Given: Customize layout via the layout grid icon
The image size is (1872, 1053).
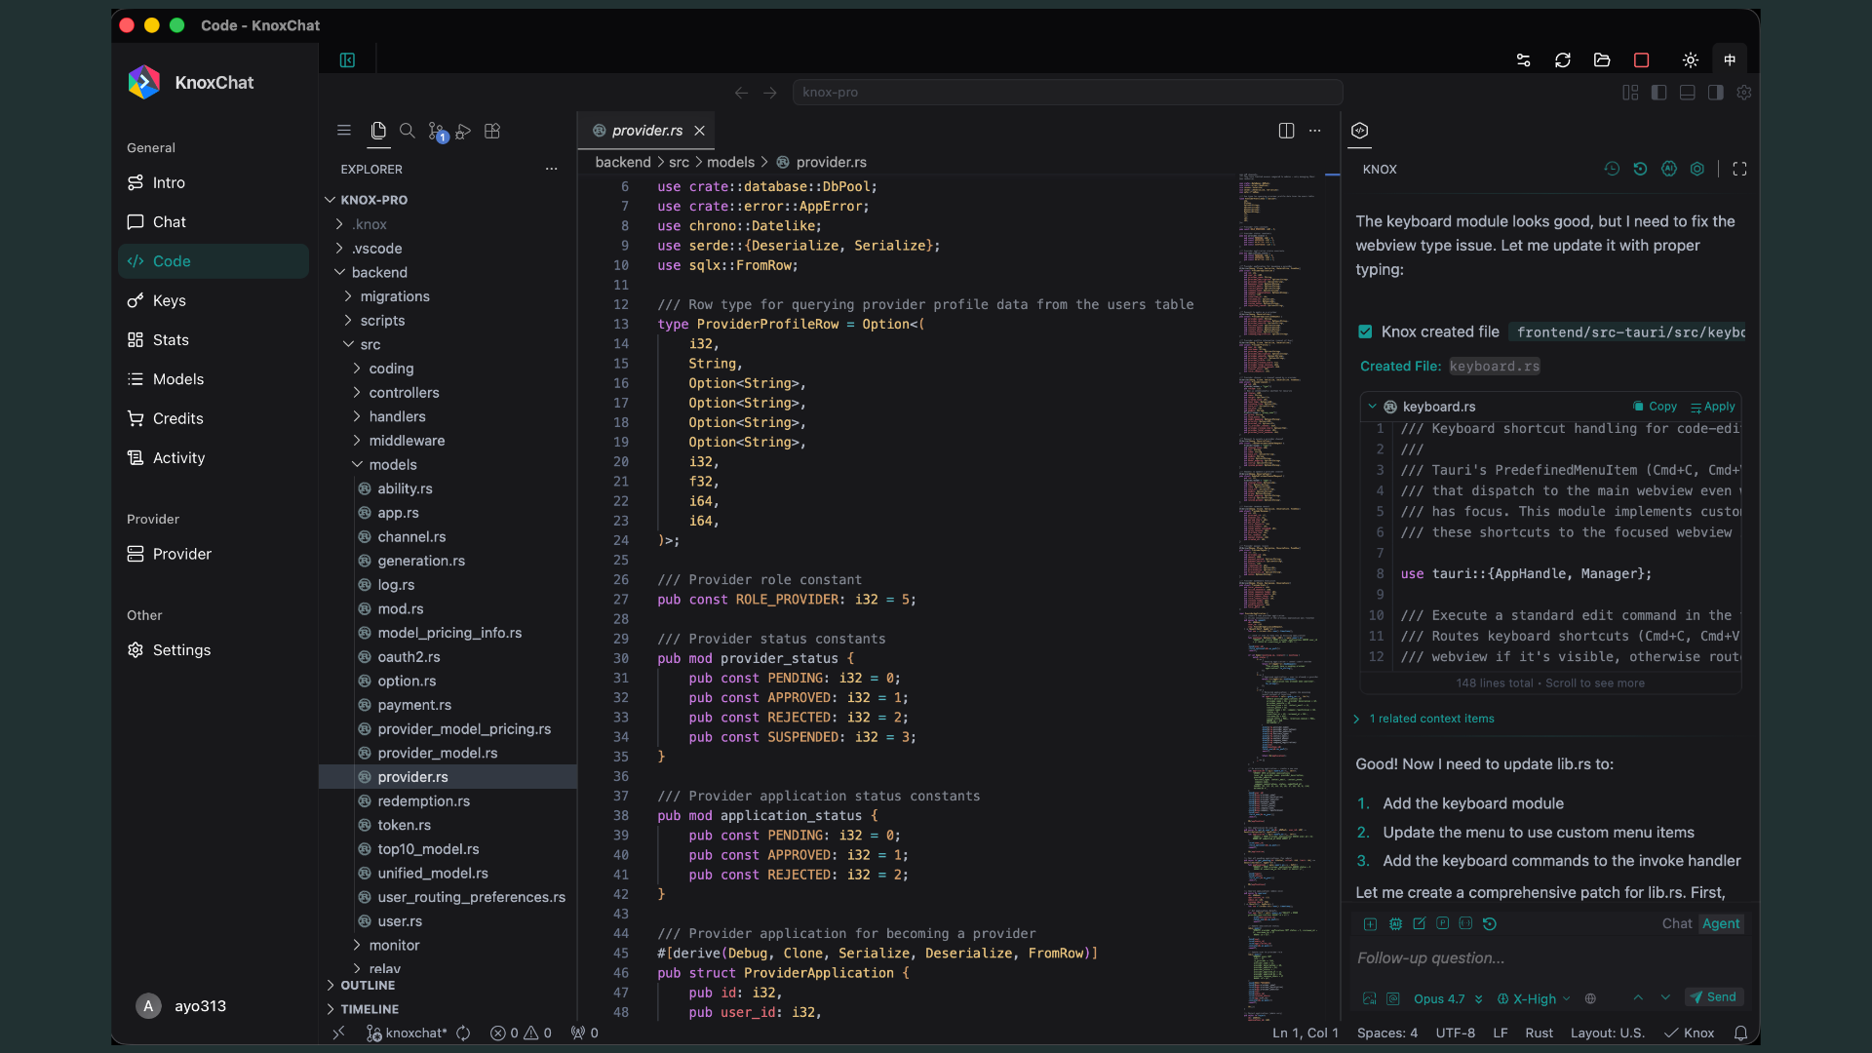Looking at the screenshot, I should [1630, 93].
